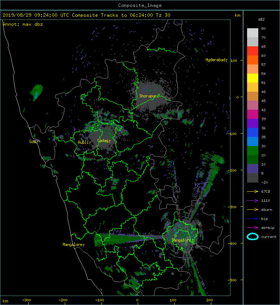Screen dimensions: 280x305
Task: Pick the light gray swatch between 80 and 70
Action: click(x=253, y=33)
